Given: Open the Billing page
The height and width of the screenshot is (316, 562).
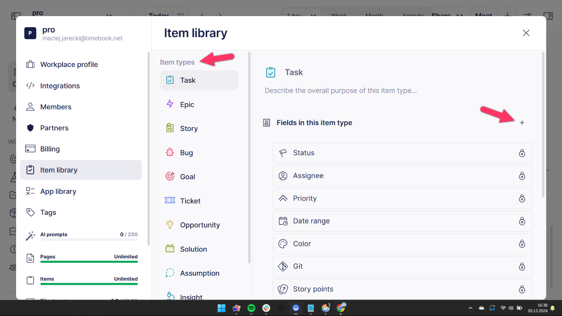Looking at the screenshot, I should (50, 149).
